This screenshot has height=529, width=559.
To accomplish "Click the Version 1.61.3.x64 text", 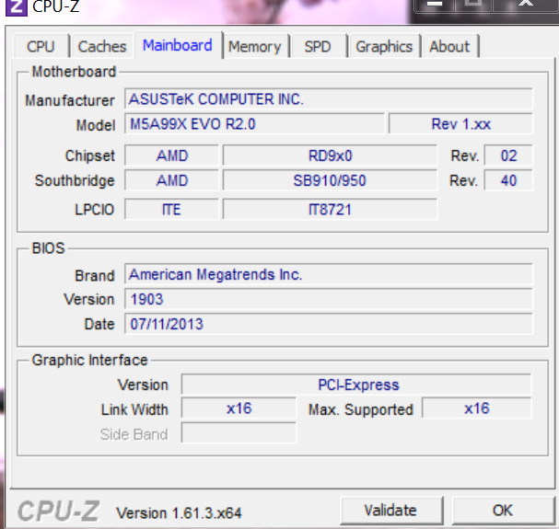I will pyautogui.click(x=179, y=513).
